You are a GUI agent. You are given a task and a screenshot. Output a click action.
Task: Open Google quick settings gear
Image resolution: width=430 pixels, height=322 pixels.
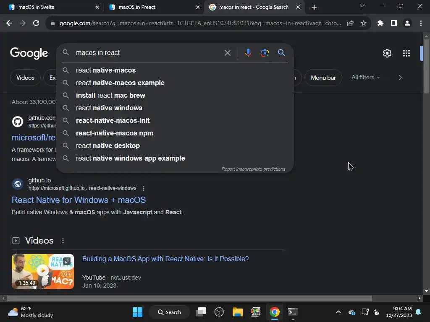[x=387, y=53]
